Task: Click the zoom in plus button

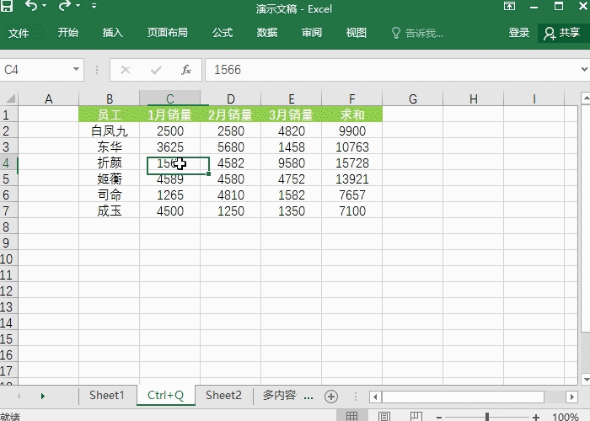Action: tap(536, 417)
